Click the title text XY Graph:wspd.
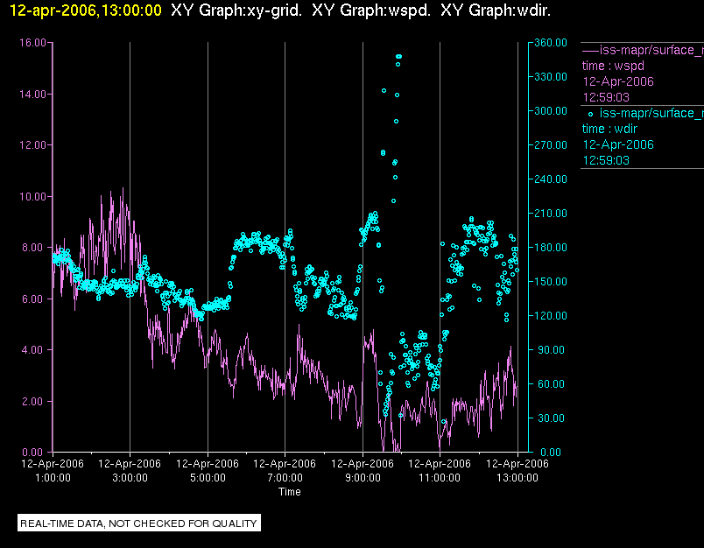704x548 pixels. tap(371, 11)
